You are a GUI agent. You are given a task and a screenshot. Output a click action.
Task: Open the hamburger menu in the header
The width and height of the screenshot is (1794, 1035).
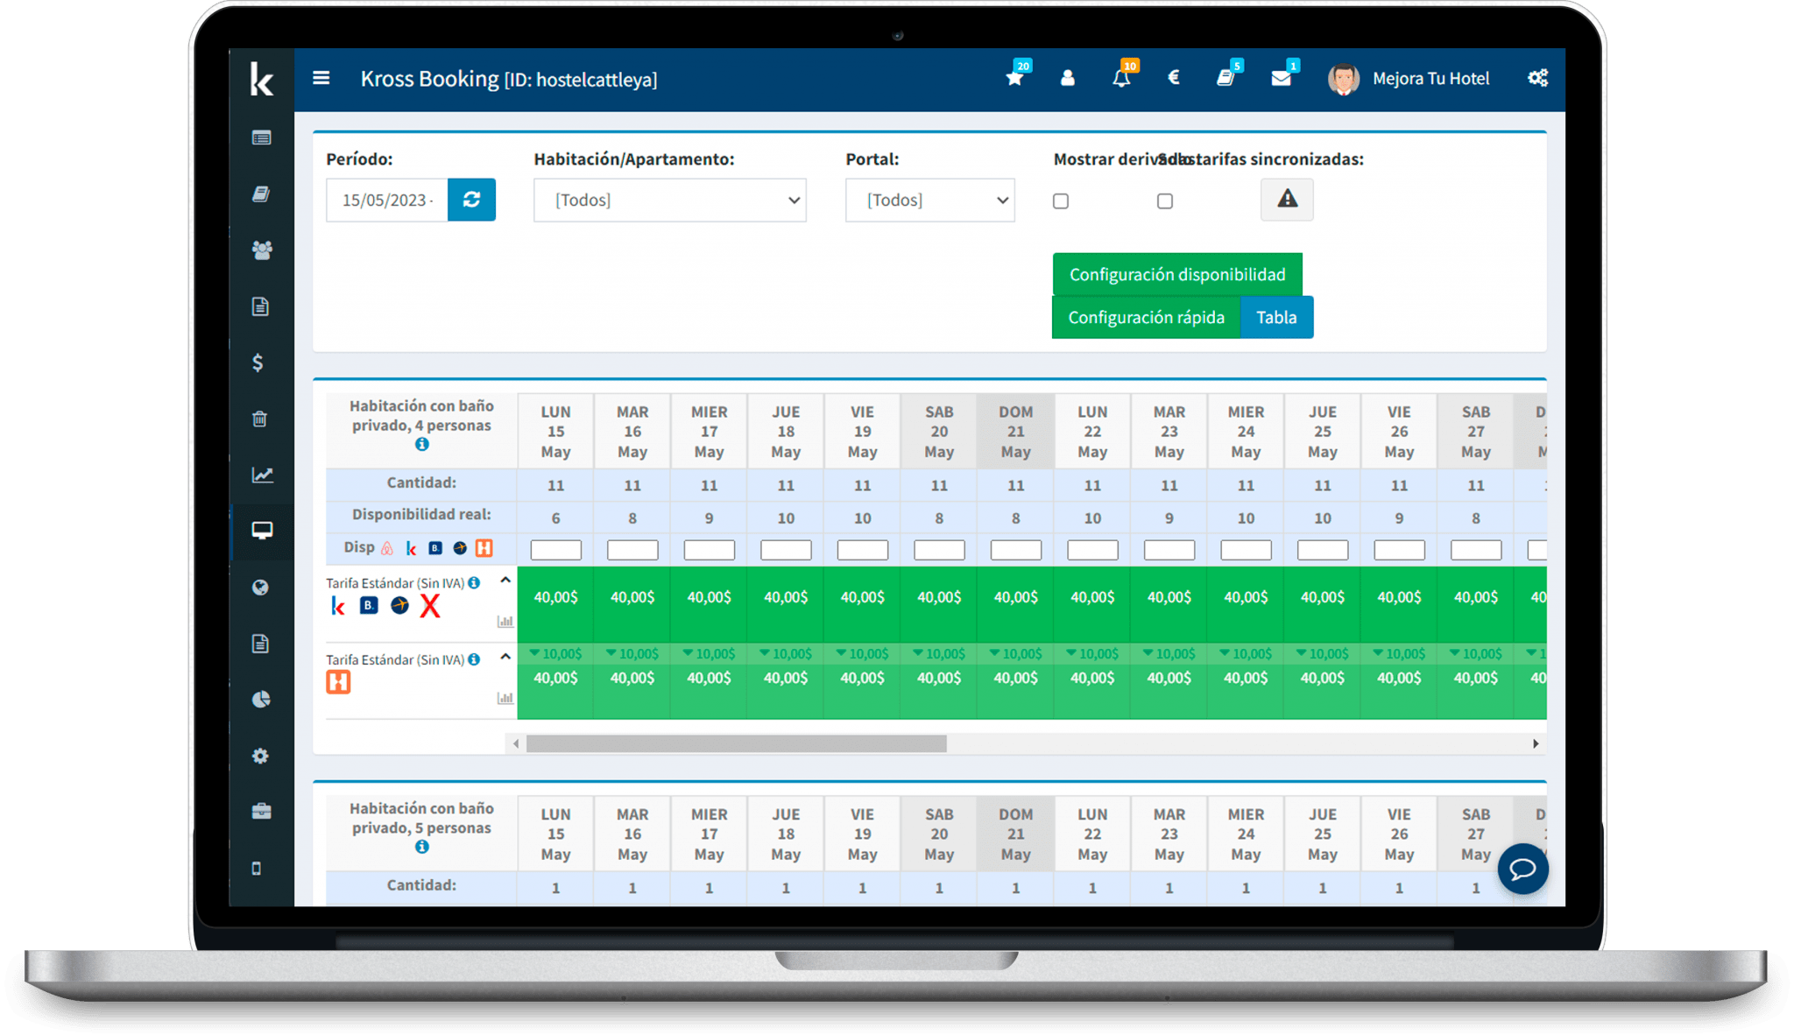[321, 78]
